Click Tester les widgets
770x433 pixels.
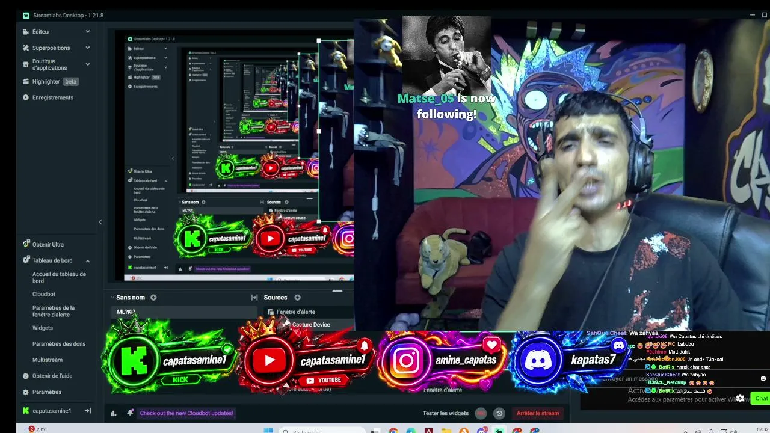[446, 413]
